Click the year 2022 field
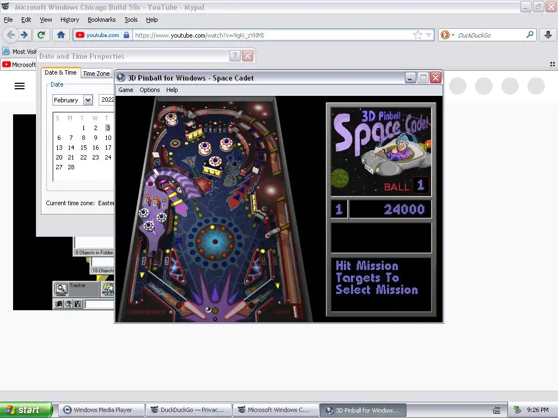 tap(107, 100)
